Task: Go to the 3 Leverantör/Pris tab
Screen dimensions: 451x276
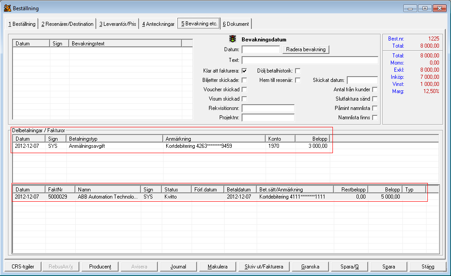Action: coord(118,24)
